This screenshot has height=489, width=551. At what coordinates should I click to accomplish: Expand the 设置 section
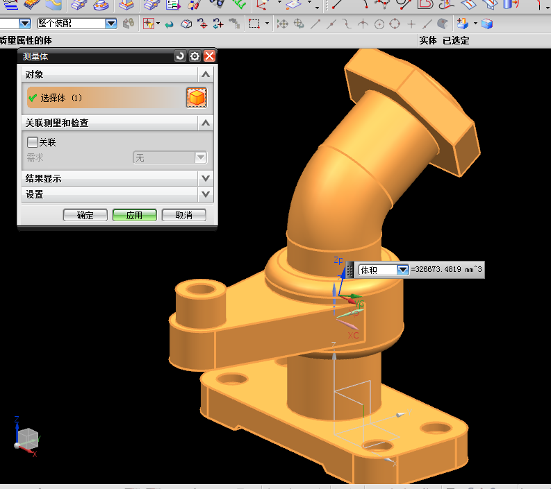tap(205, 194)
